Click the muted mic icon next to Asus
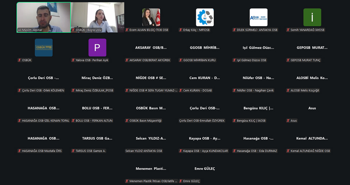The height and width of the screenshot is (185, 350). point(288,121)
